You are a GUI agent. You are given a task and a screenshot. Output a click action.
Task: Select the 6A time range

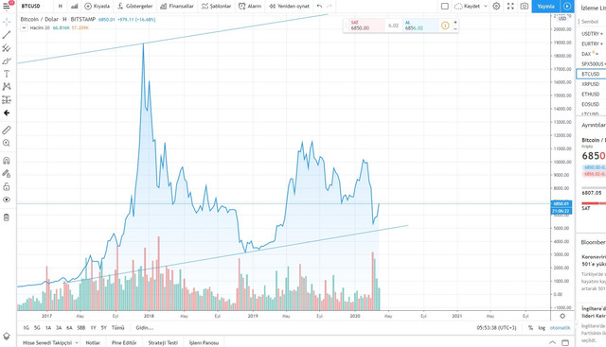click(x=69, y=328)
